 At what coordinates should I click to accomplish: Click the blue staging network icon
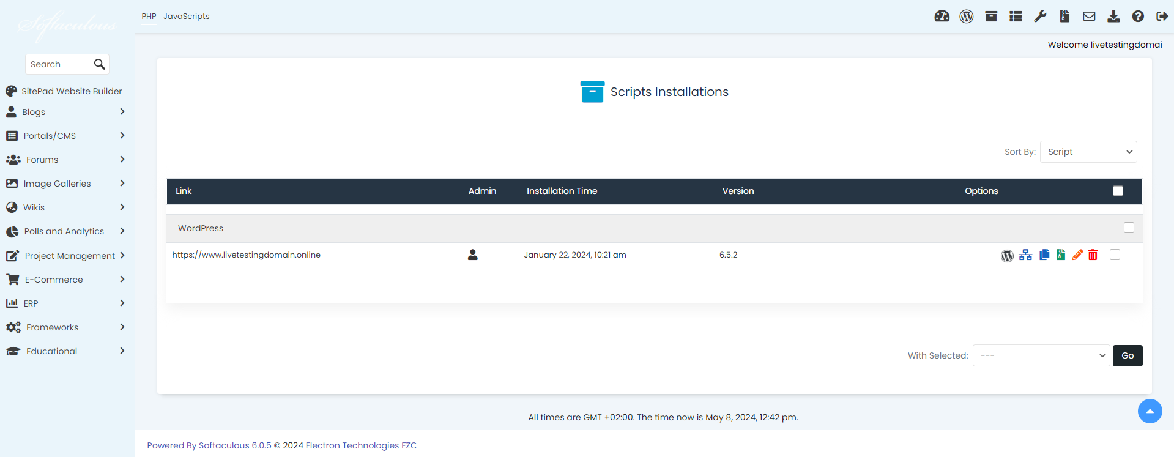1026,255
